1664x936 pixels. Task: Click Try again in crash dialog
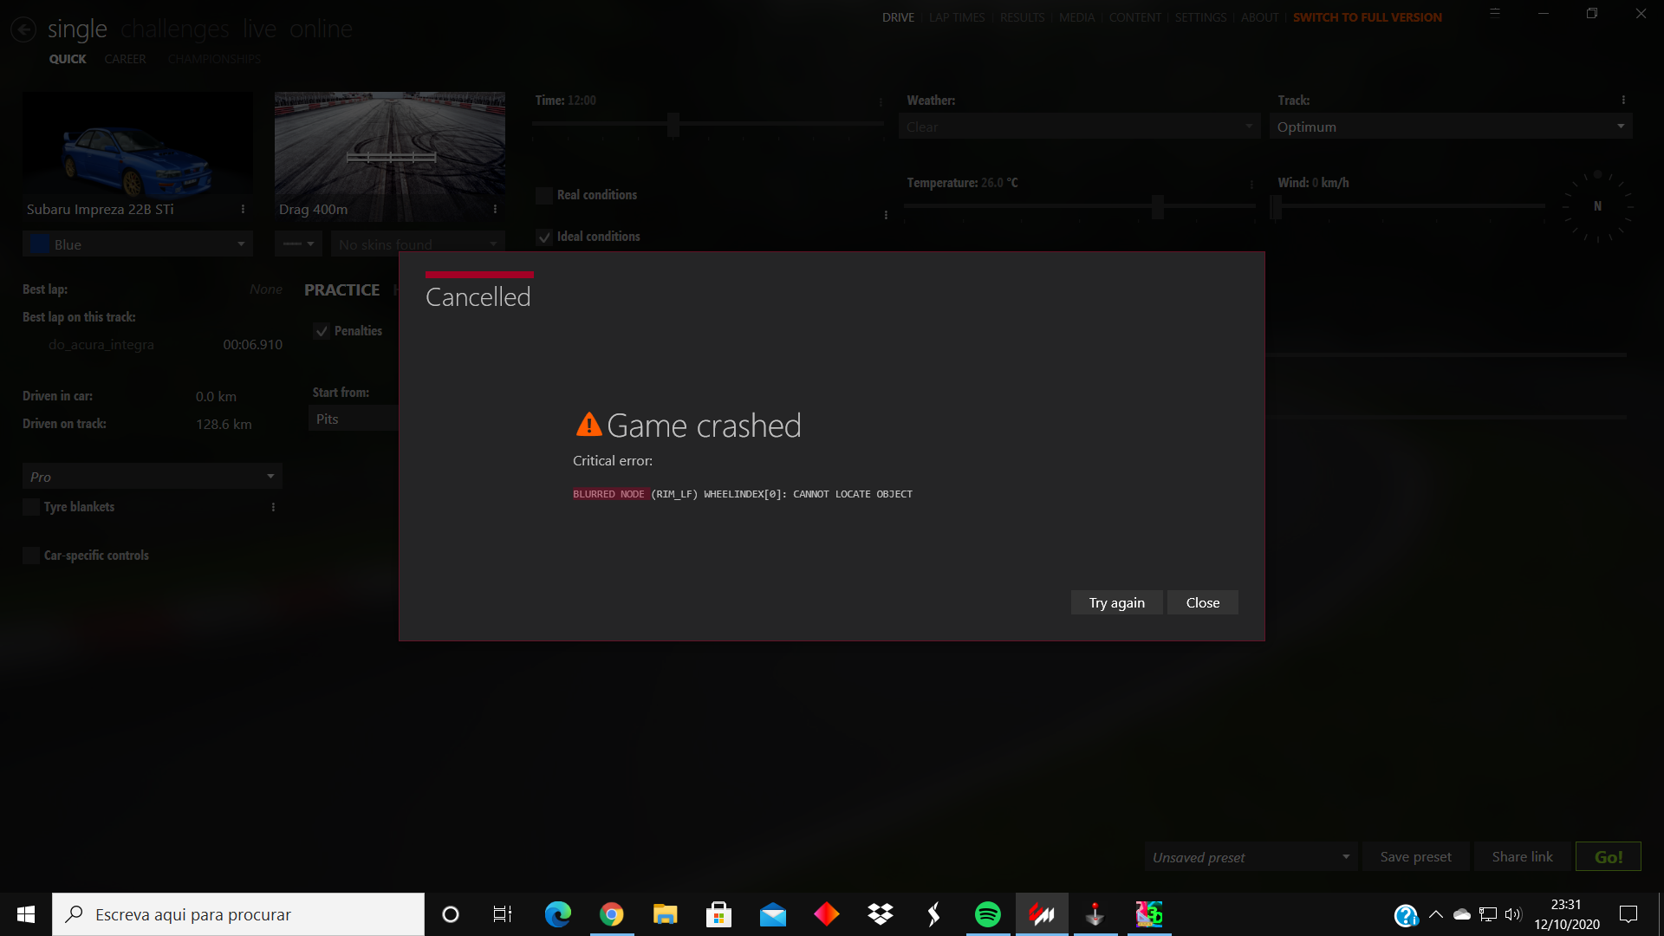click(x=1116, y=602)
